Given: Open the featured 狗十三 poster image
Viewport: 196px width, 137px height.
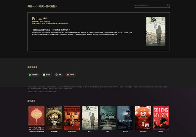Looking at the screenshot, I should tap(155, 31).
